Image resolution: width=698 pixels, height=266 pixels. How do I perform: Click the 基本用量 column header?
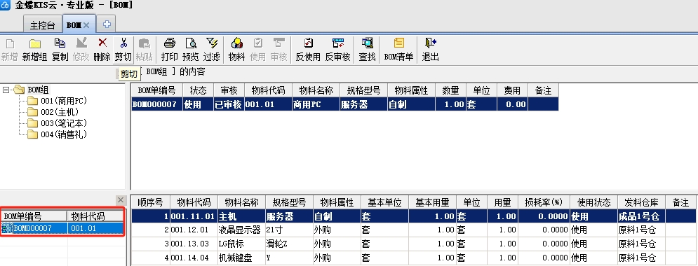point(433,202)
